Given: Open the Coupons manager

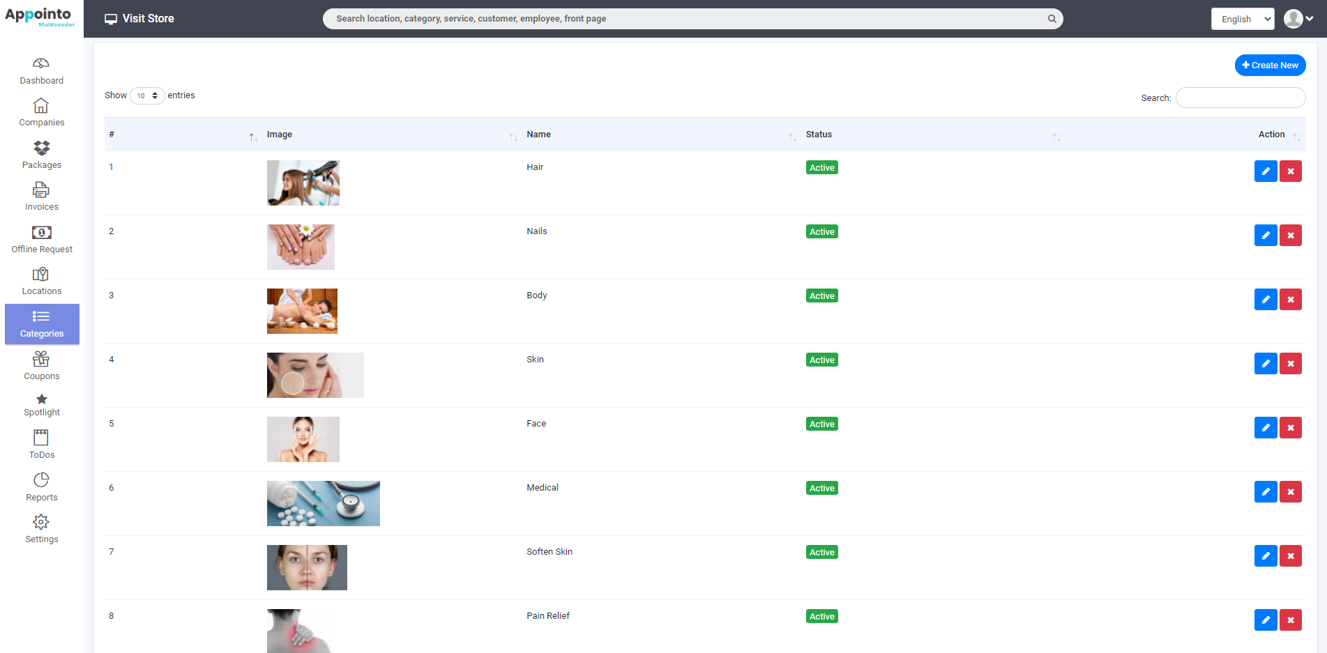Looking at the screenshot, I should pyautogui.click(x=41, y=366).
